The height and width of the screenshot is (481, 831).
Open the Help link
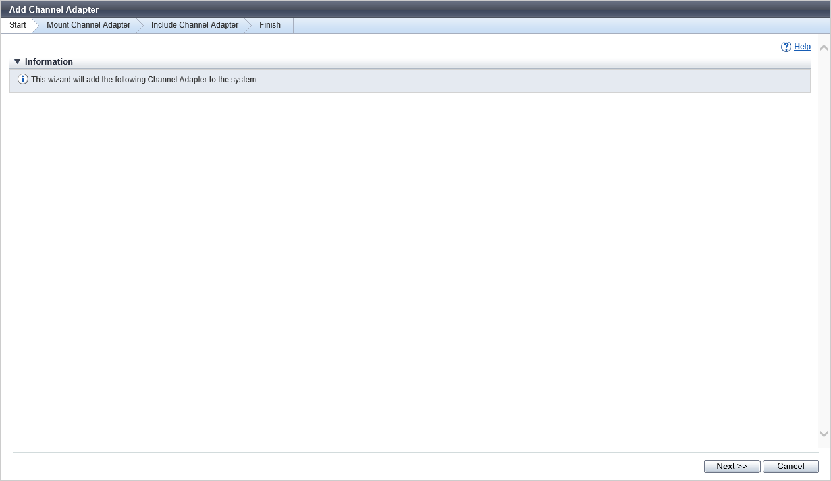802,47
